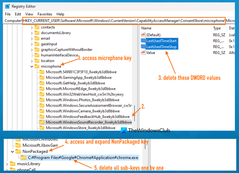Expand the documentsLibrary key
Screen dimensions: 239x173
click(32, 33)
